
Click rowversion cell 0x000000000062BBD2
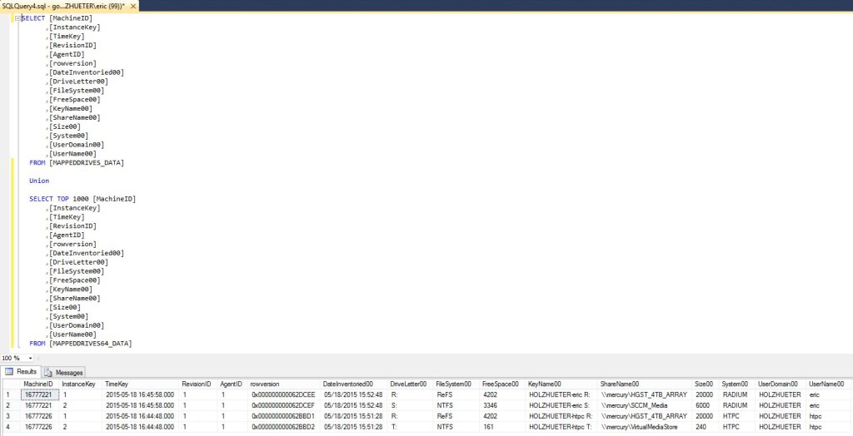point(283,427)
